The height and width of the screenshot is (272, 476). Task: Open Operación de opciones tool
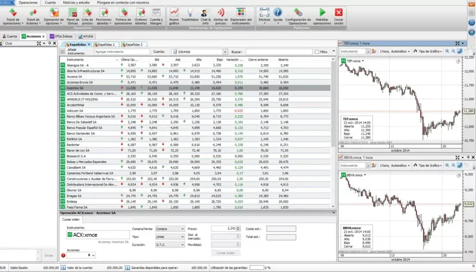coord(54,17)
